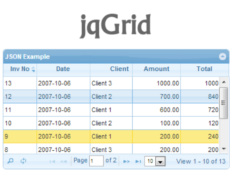Jump to the last page icon
232x185 pixels.
pos(138,161)
